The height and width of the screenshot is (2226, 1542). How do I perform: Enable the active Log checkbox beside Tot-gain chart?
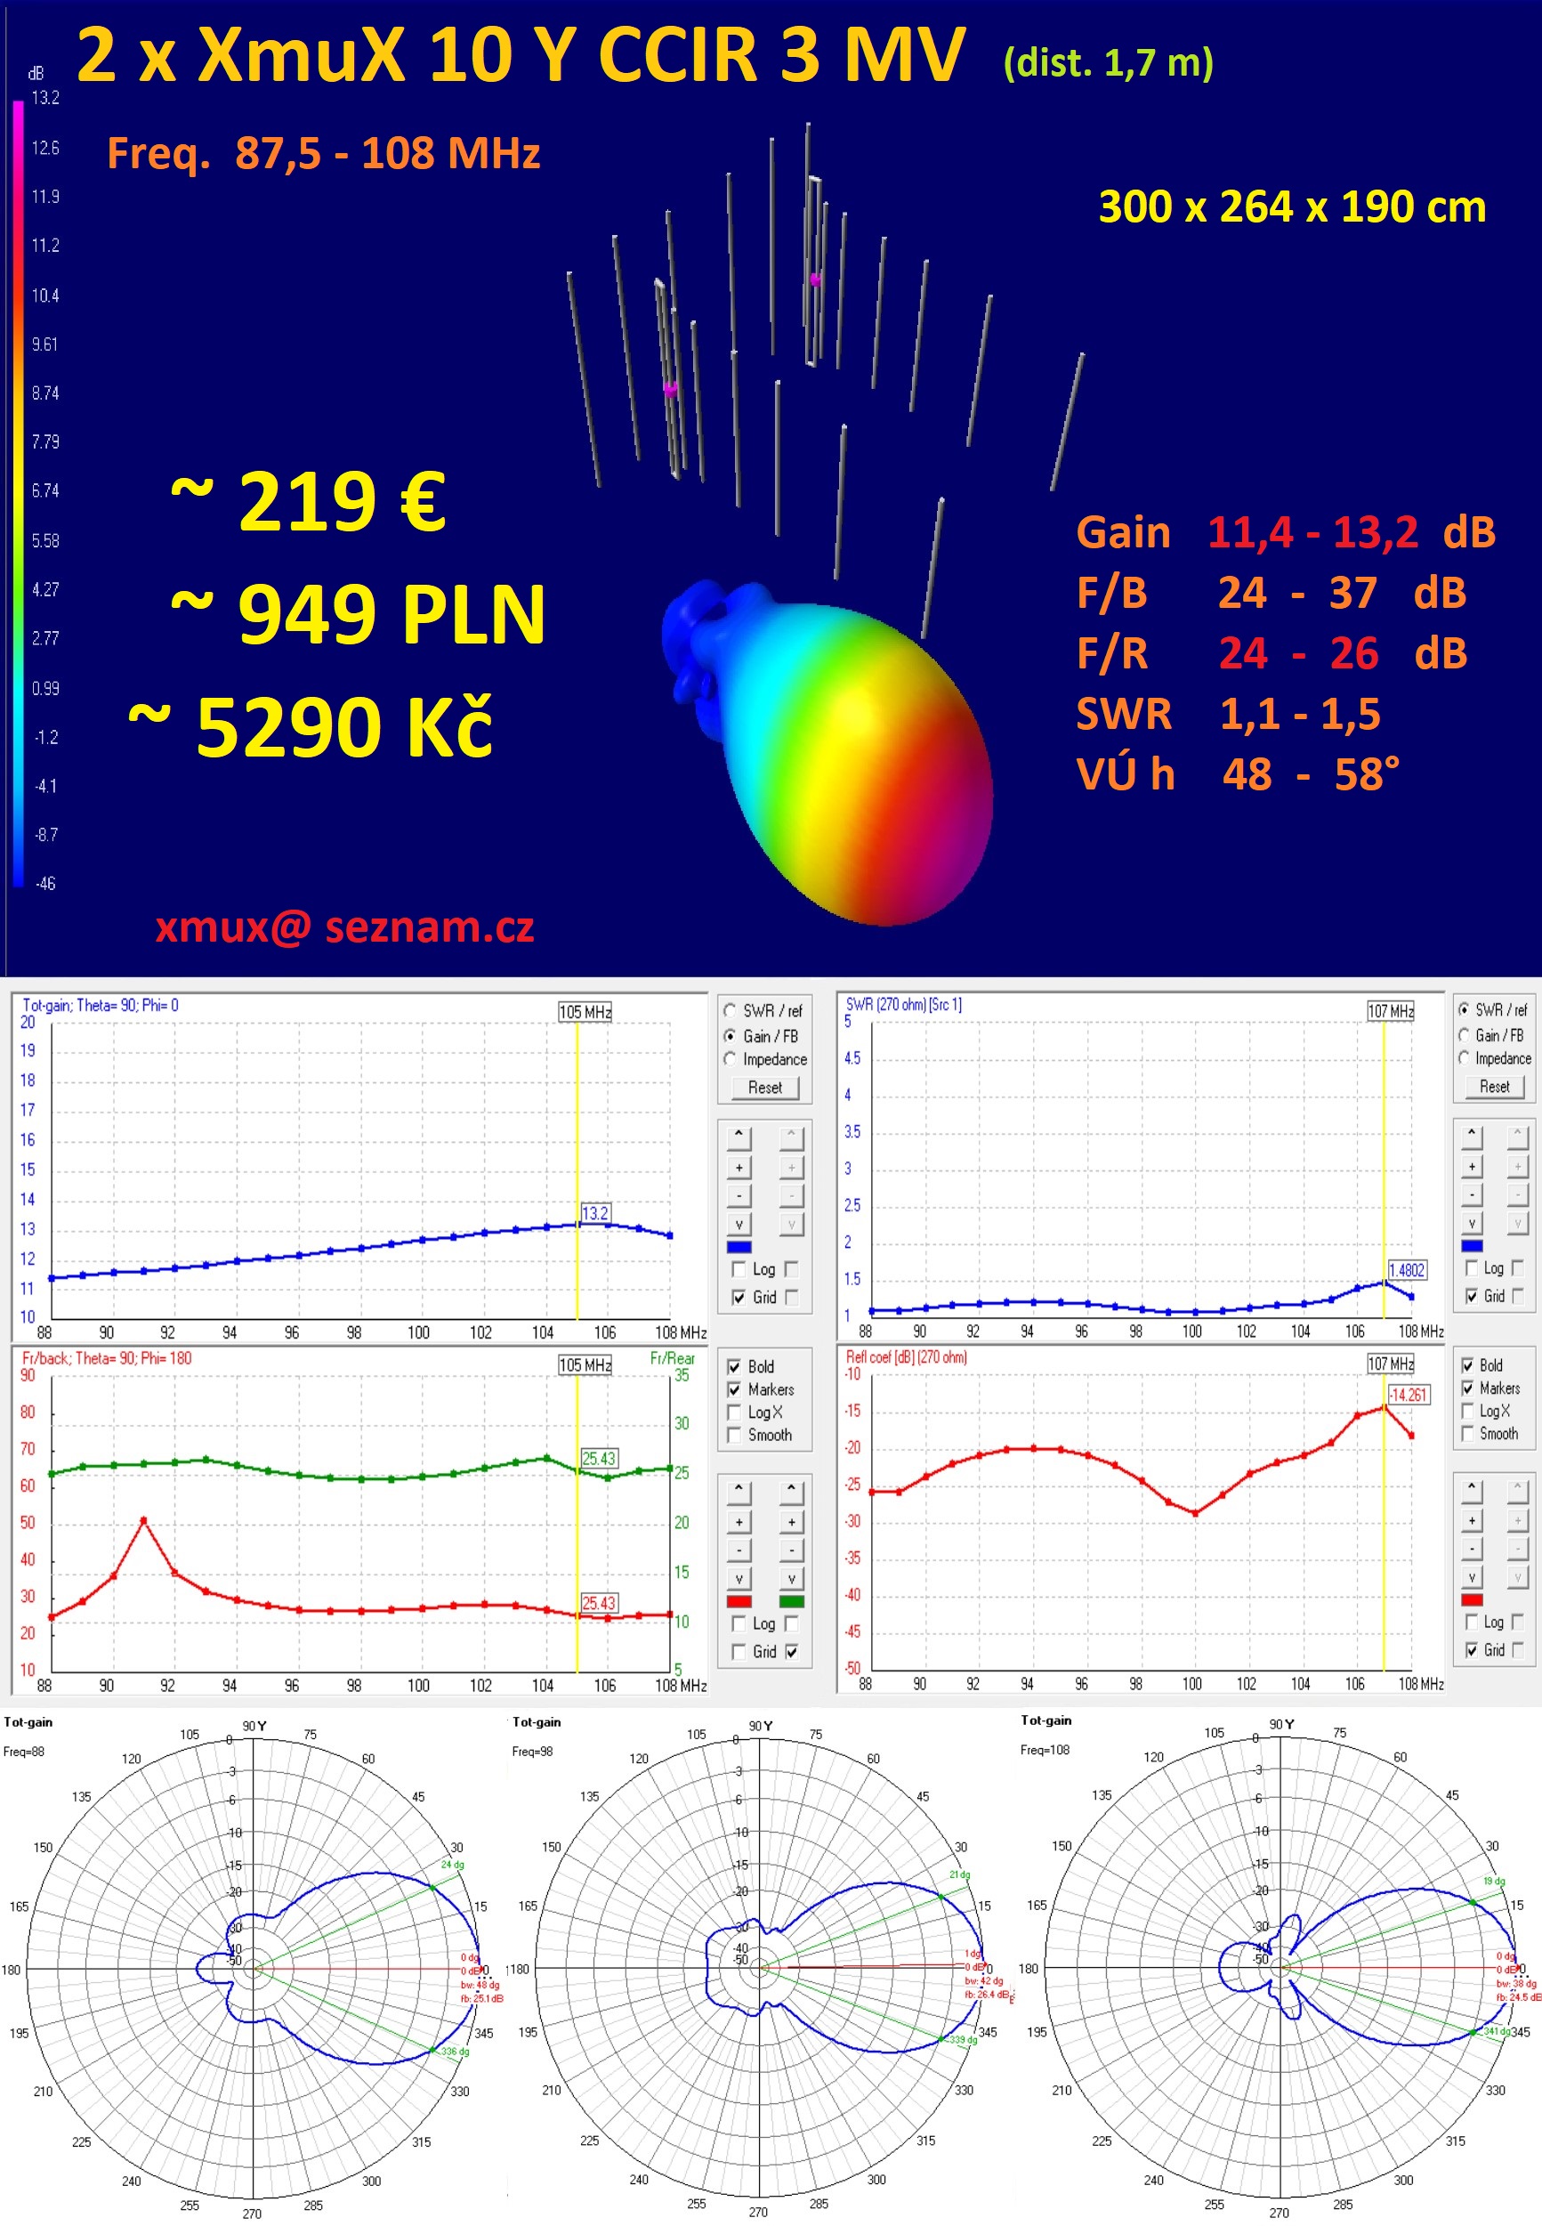click(x=739, y=1269)
